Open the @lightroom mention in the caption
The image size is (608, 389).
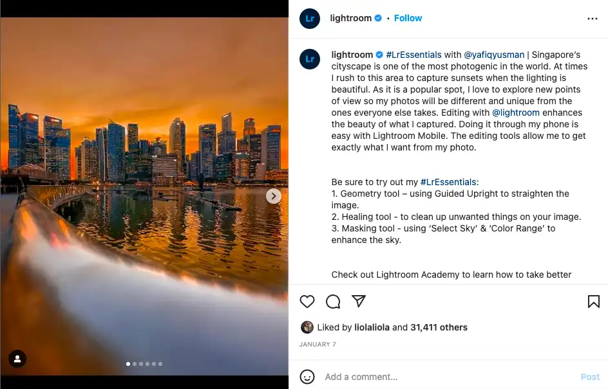[x=517, y=113]
